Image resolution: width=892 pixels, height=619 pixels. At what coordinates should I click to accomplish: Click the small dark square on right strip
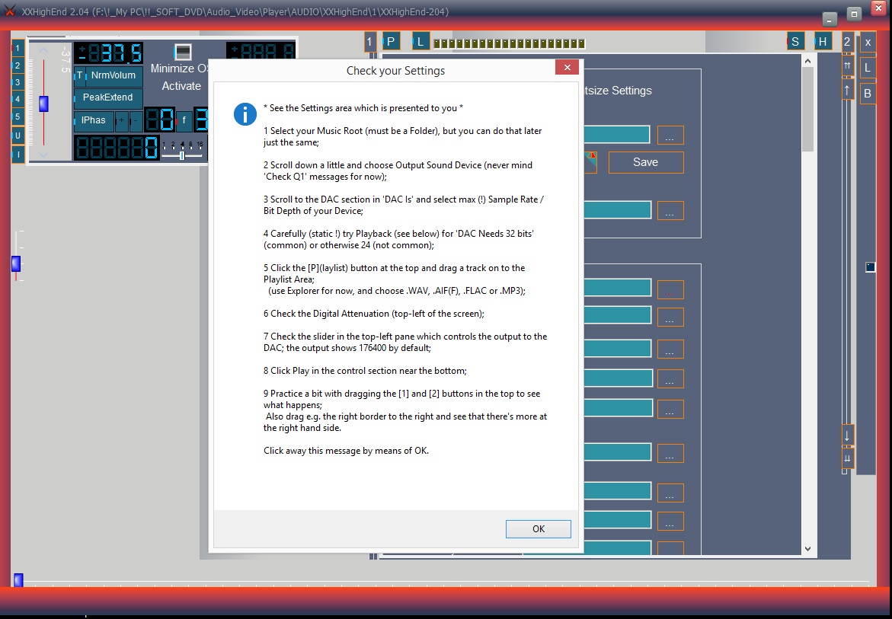click(871, 267)
